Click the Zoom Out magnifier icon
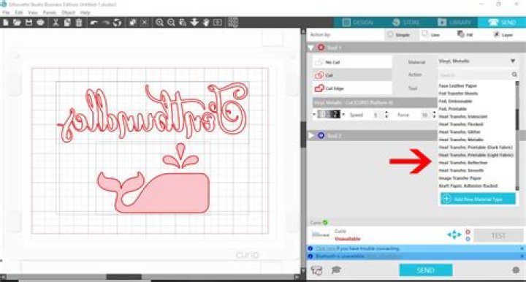This screenshot has height=282, width=526. tap(171, 23)
